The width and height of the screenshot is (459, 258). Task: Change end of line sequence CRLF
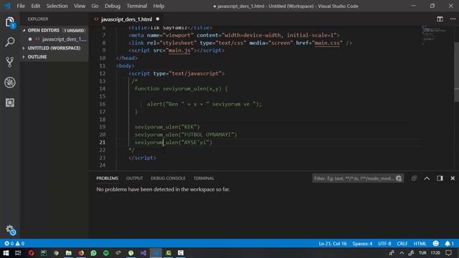click(402, 244)
